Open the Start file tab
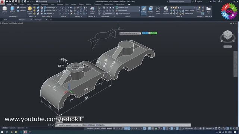Screen dimensions: 239x134 pyautogui.click(x=6, y=20)
